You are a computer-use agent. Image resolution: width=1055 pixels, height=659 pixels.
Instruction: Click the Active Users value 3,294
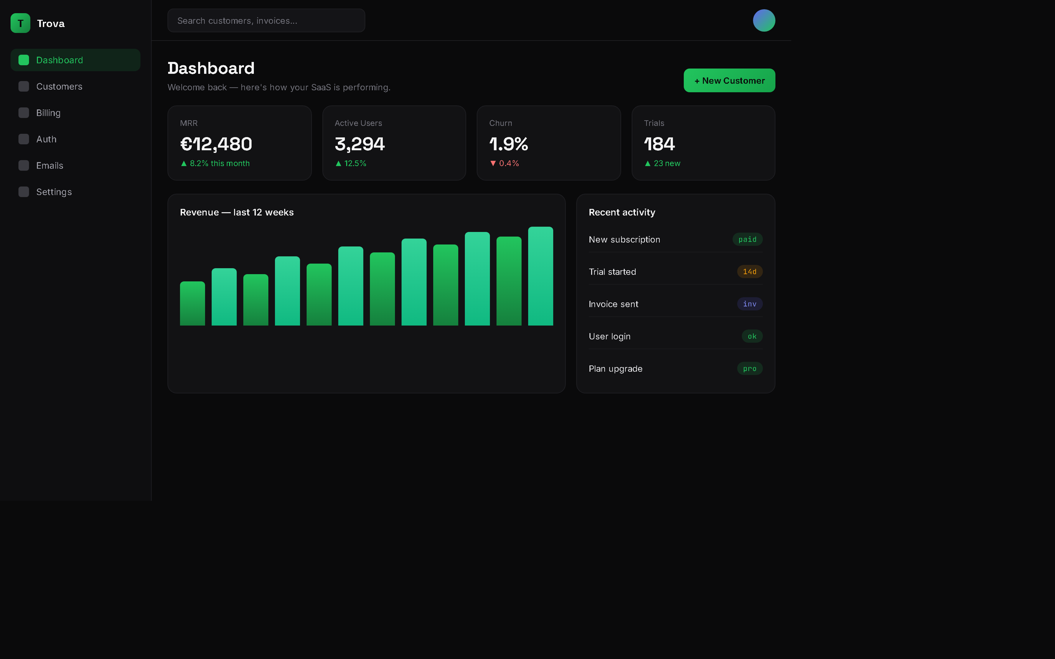[360, 144]
